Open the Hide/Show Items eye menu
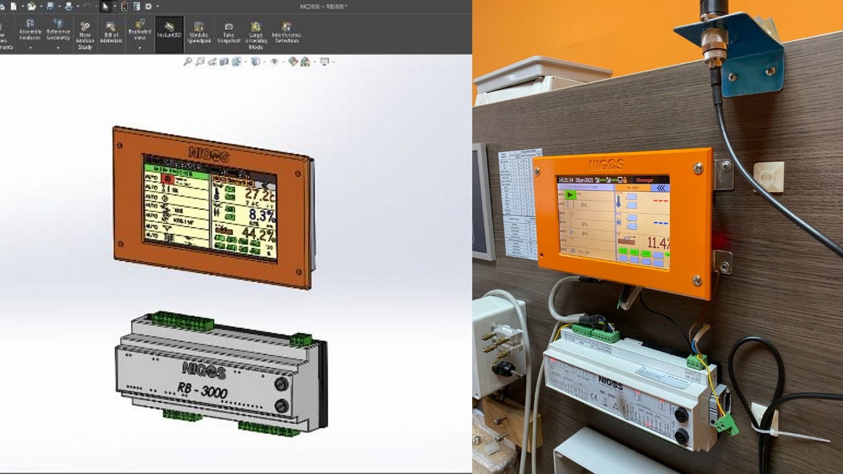The height and width of the screenshot is (474, 843). (x=275, y=62)
